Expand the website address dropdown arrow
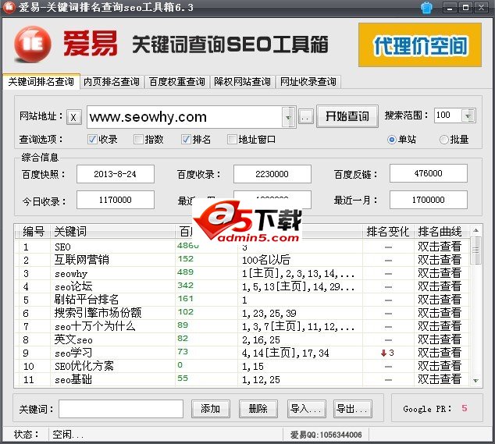This screenshot has height=444, width=495. pos(288,117)
